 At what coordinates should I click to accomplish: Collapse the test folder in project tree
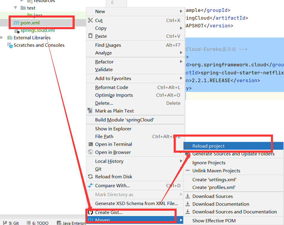[15, 8]
